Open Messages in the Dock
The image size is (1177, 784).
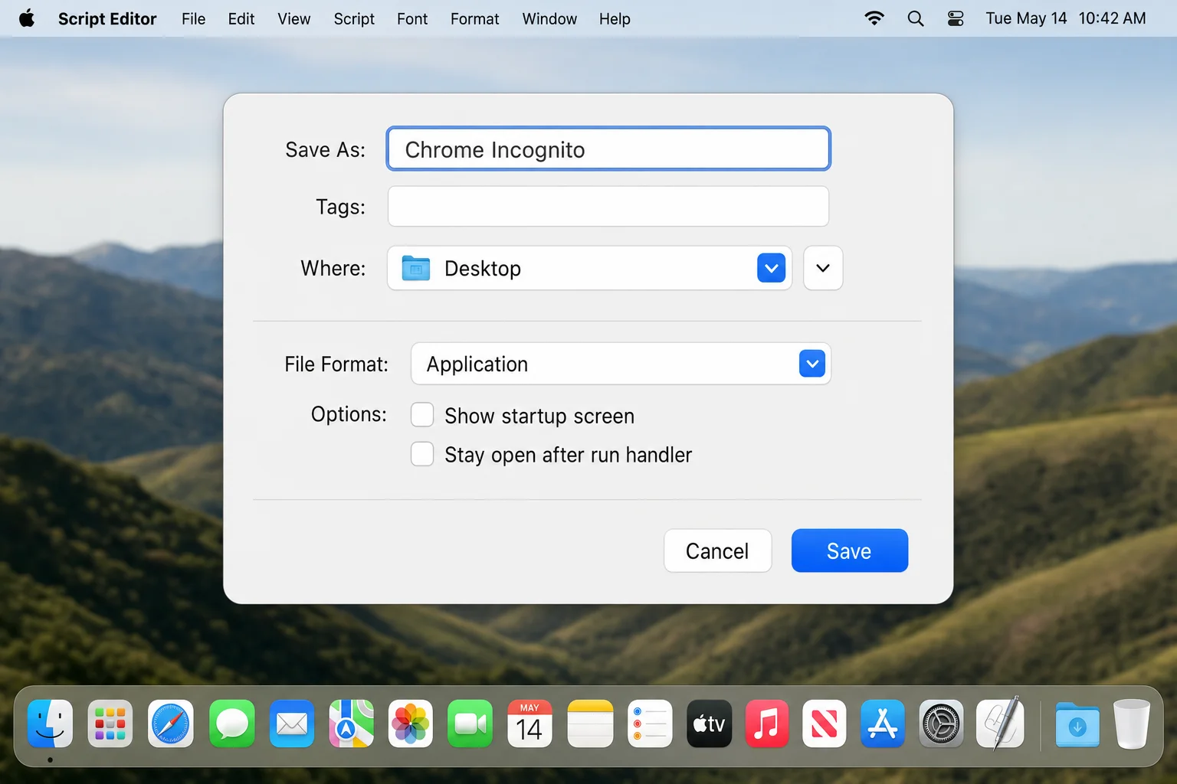coord(231,724)
